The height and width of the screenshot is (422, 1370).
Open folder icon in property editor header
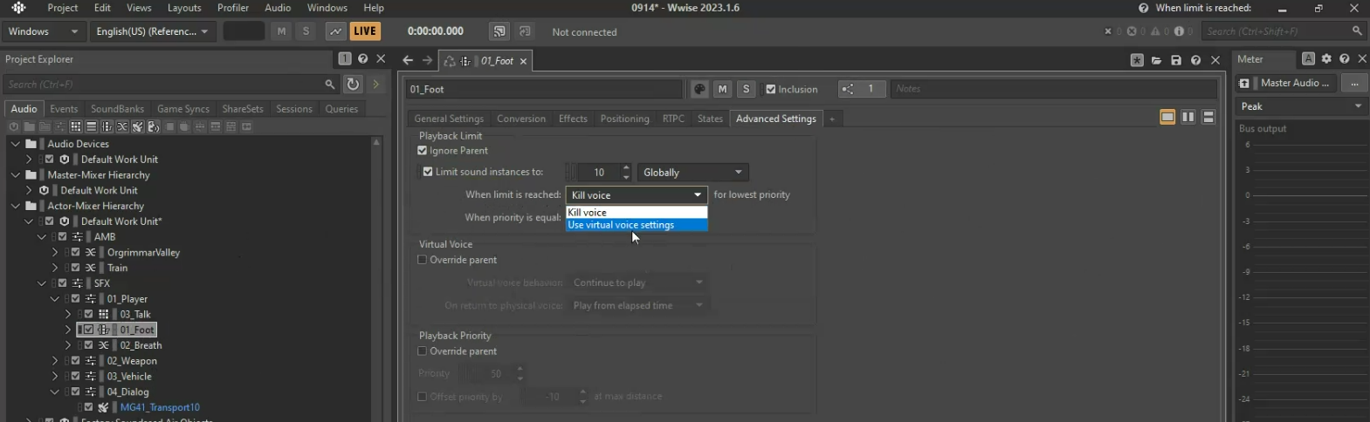(1157, 60)
